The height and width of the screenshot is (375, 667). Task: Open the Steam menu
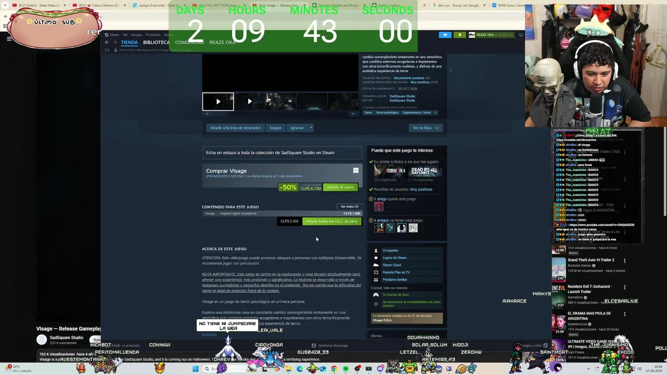[x=114, y=35]
